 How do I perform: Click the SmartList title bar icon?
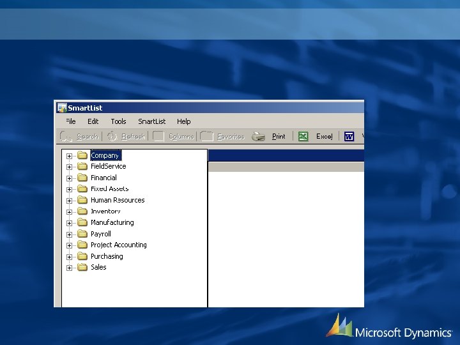tap(62, 108)
